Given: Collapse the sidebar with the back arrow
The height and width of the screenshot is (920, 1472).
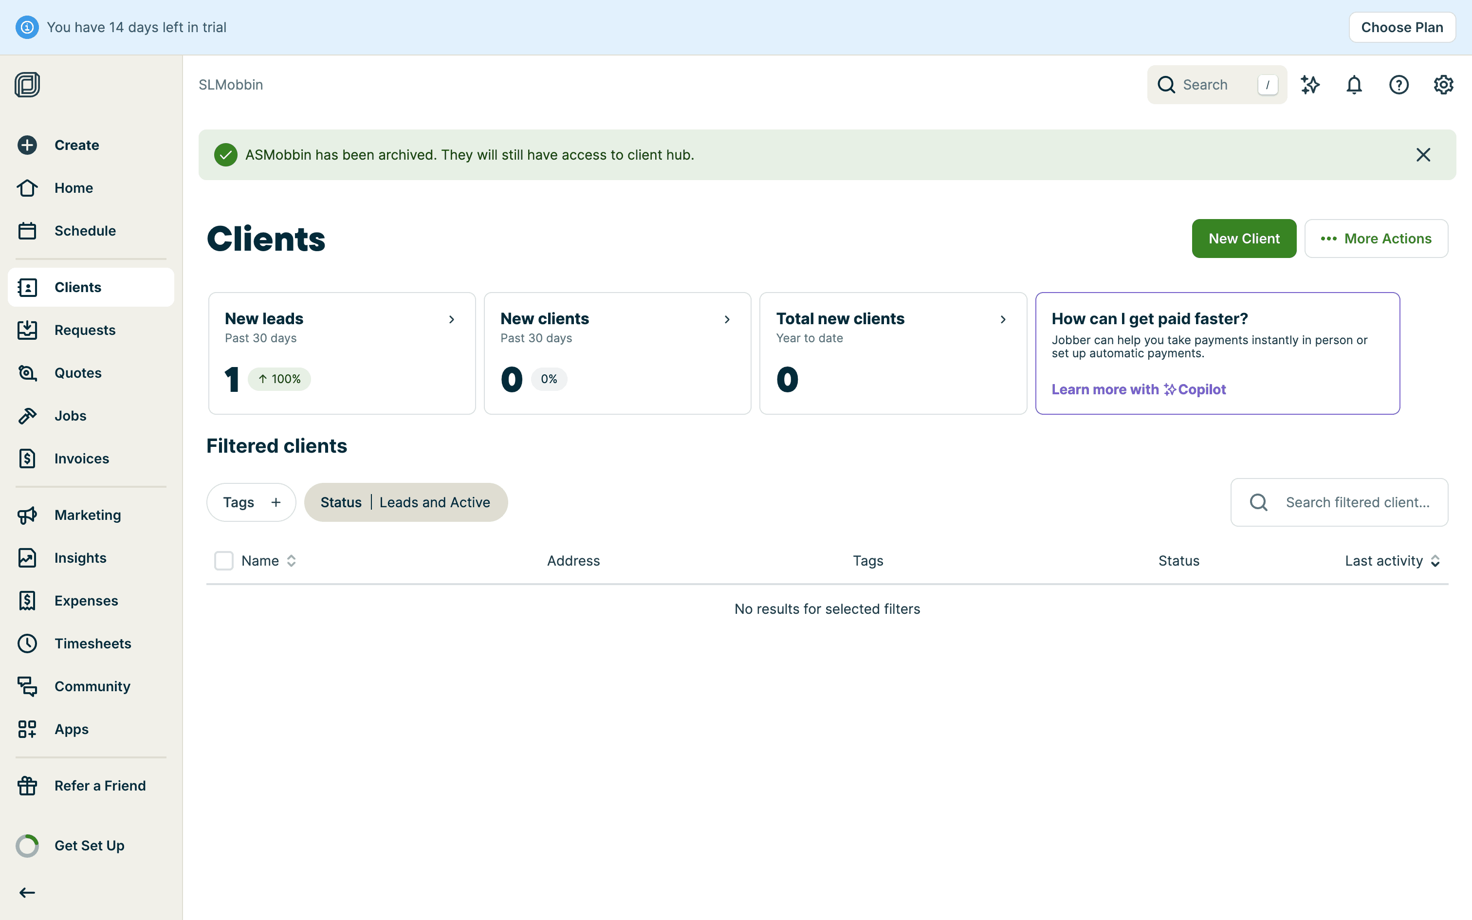Looking at the screenshot, I should tap(27, 893).
